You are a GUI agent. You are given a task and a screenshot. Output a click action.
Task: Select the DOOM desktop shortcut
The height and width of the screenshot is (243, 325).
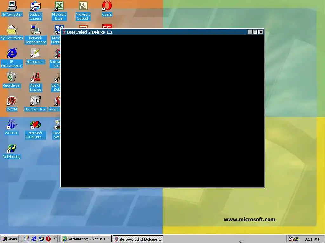pyautogui.click(x=12, y=104)
